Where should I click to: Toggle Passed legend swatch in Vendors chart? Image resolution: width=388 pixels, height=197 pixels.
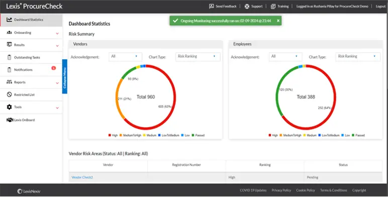(x=193, y=135)
